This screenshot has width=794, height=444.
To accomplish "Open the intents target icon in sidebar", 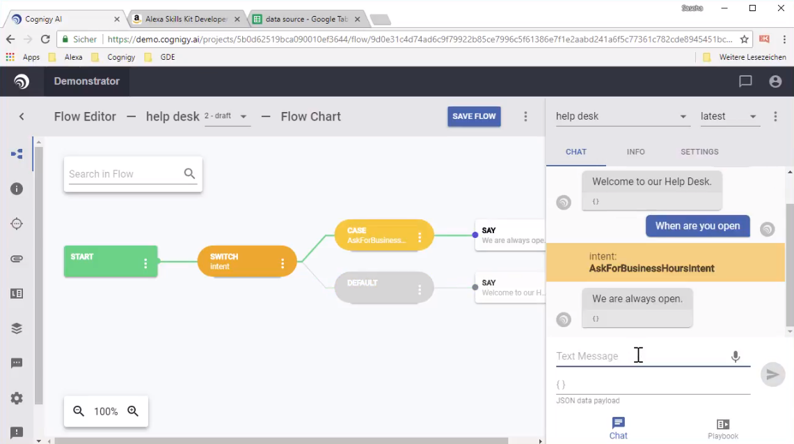I will 17,223.
